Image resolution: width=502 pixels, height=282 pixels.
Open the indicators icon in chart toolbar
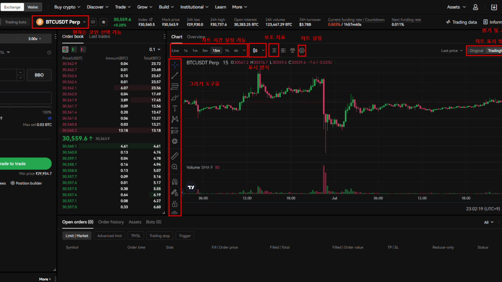tap(274, 51)
